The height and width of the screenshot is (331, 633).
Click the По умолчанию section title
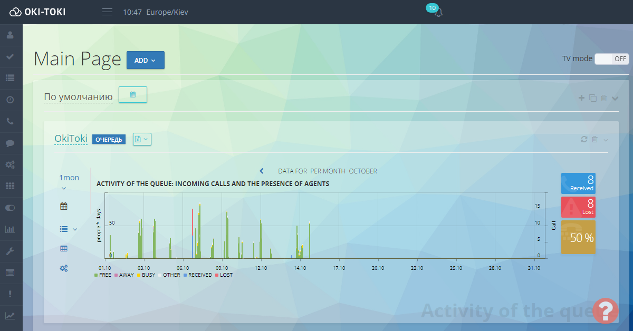pyautogui.click(x=78, y=97)
